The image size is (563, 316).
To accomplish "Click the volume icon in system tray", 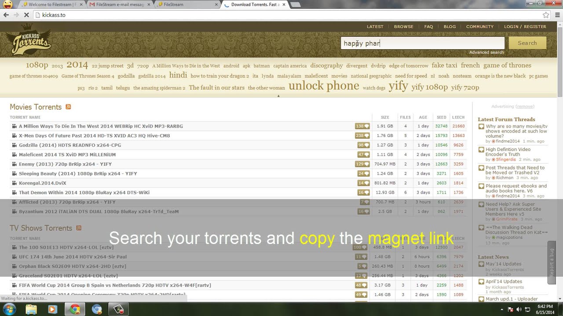I will pos(519,309).
